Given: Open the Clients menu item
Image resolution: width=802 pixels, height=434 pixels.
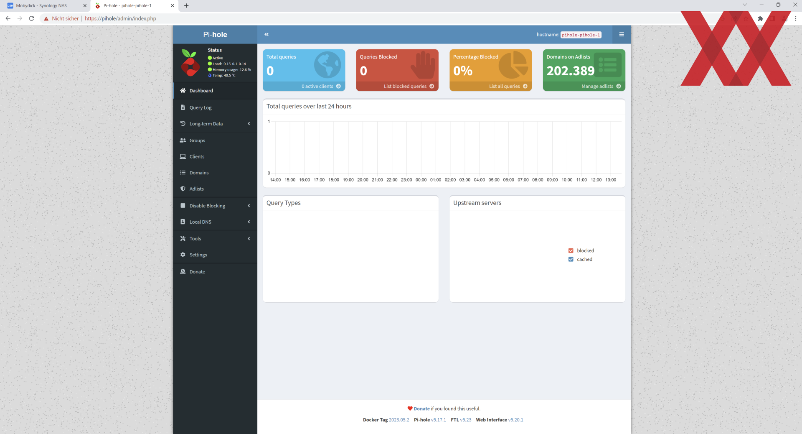Looking at the screenshot, I should click(215, 156).
